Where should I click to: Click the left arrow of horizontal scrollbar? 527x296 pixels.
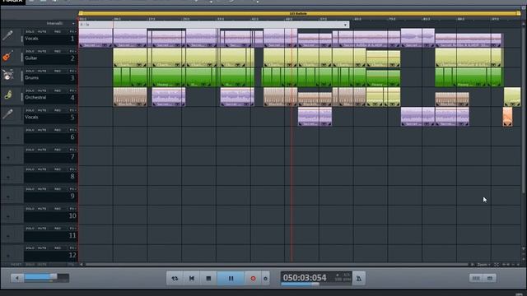(x=82, y=265)
